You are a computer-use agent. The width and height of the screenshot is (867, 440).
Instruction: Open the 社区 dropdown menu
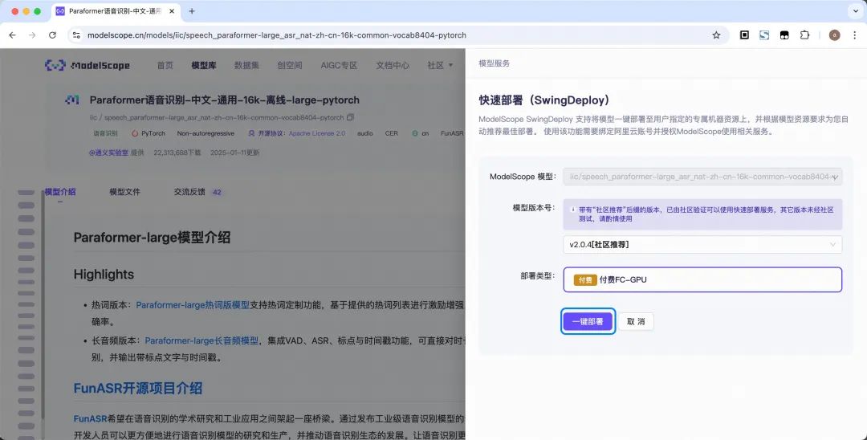tap(440, 65)
